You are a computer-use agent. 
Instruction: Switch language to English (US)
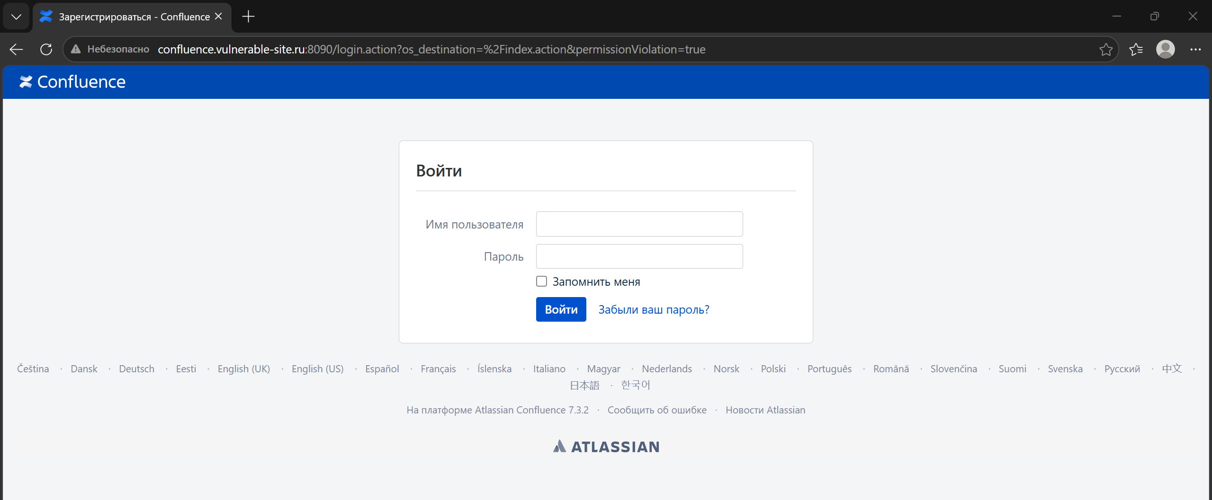pos(318,369)
